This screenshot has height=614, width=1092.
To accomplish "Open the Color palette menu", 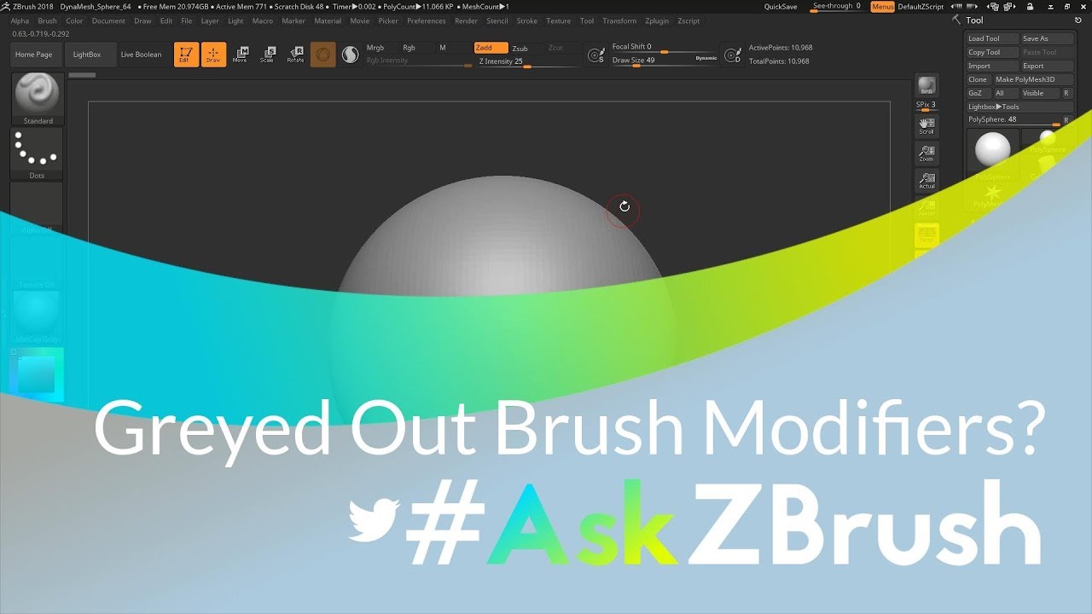I will pos(75,20).
